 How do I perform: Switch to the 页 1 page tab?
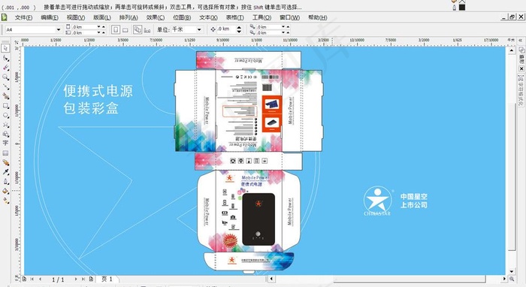point(107,279)
